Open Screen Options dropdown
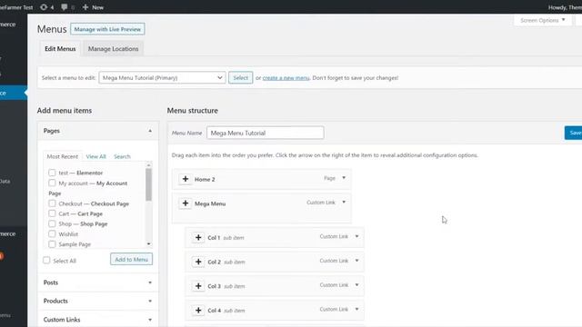The width and height of the screenshot is (582, 327). coord(543,20)
